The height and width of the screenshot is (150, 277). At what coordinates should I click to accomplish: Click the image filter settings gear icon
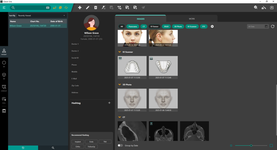[212, 27]
